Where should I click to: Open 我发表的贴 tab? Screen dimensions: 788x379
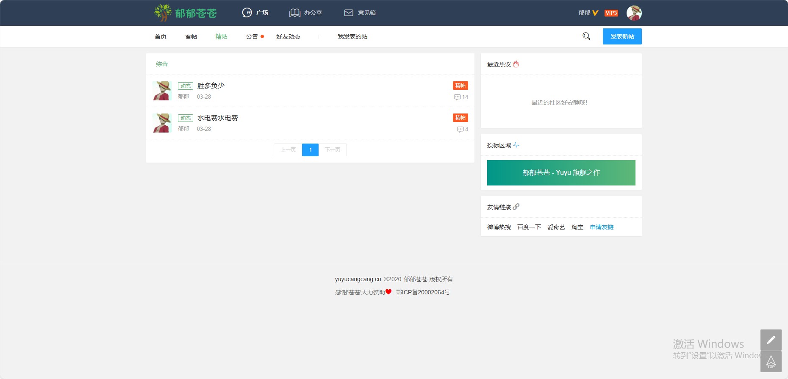point(352,36)
